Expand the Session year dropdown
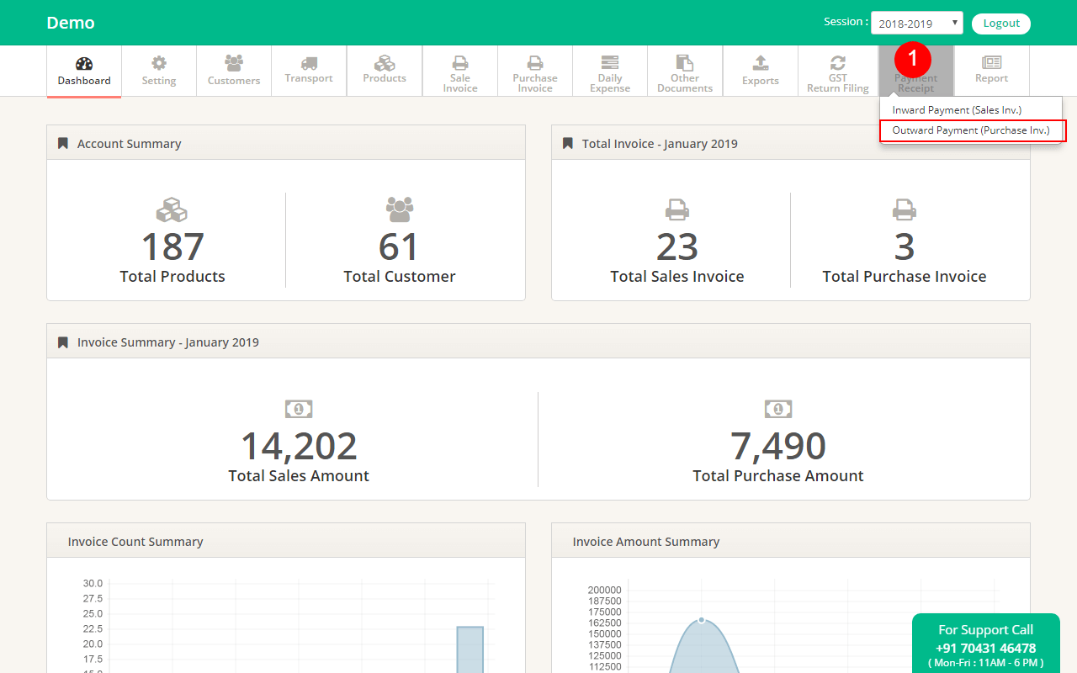This screenshot has height=673, width=1077. pyautogui.click(x=916, y=24)
